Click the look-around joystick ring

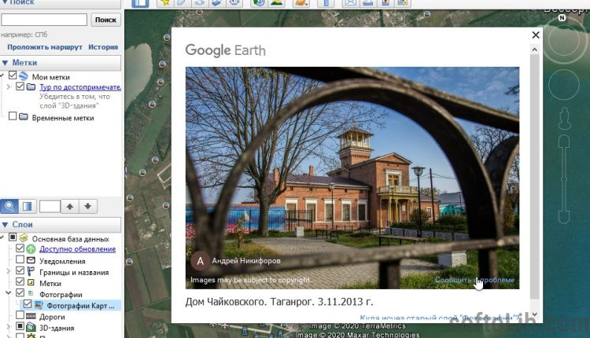563,40
